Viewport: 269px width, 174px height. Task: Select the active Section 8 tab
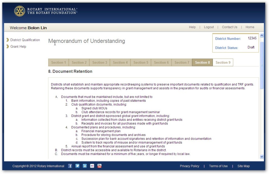coord(202,62)
